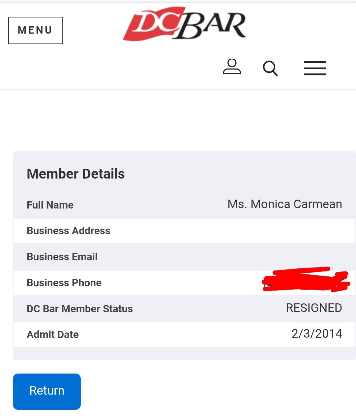Click the red DC portion of logo
356x420 pixels.
pyautogui.click(x=152, y=25)
